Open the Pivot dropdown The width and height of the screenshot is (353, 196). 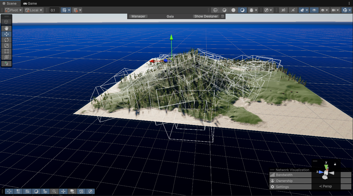13,10
